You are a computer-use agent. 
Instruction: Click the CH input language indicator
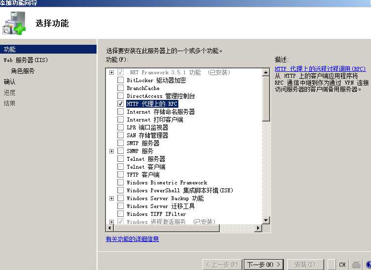pyautogui.click(x=342, y=264)
